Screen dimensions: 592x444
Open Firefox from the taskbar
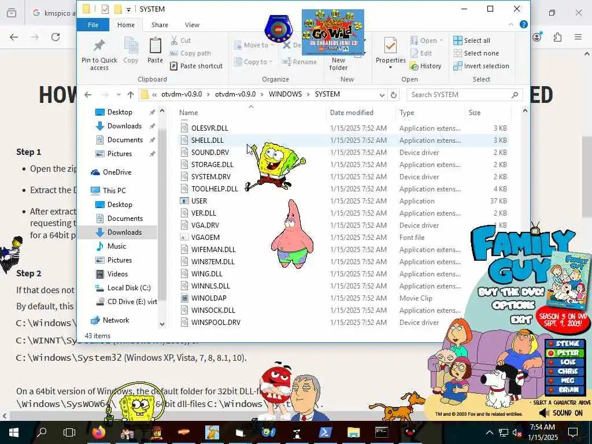point(99,432)
